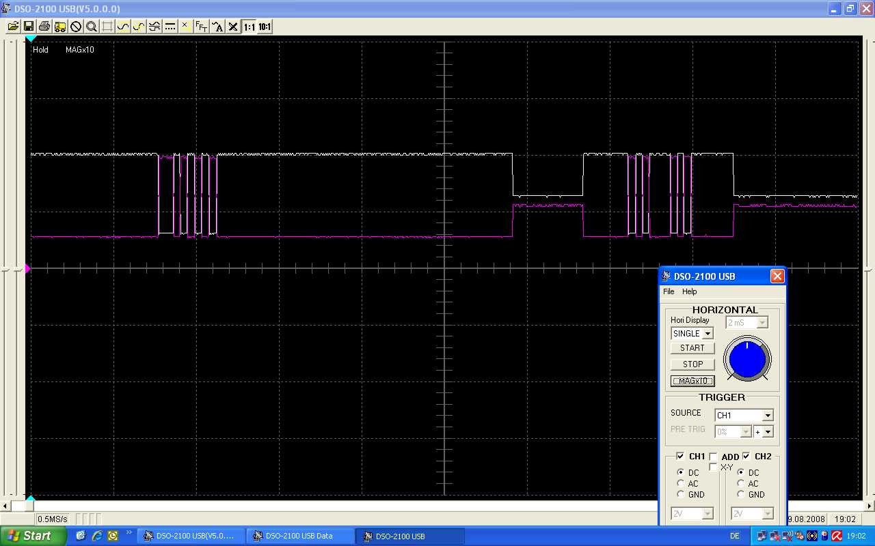Expand quick launch chevron on taskbar
Viewport: 875px width, 546px height.
click(x=129, y=532)
